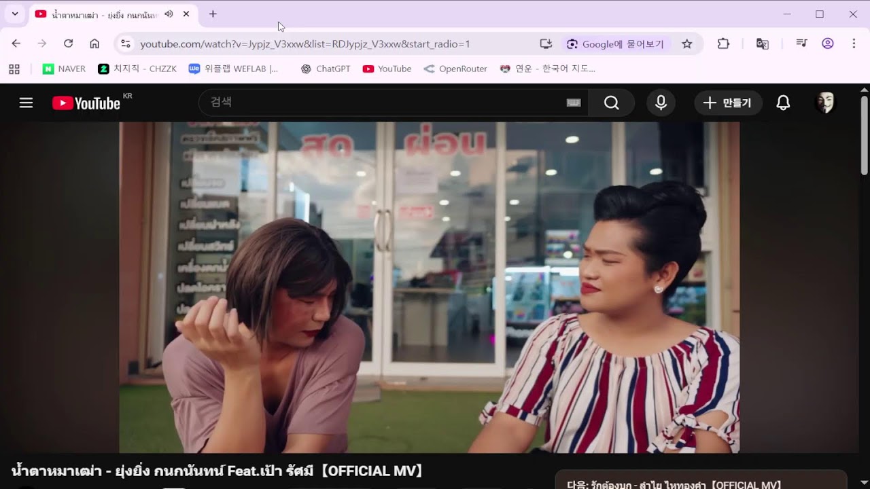Open the 치지직 - CHZZK bookmark
The width and height of the screenshot is (870, 489).
[137, 69]
